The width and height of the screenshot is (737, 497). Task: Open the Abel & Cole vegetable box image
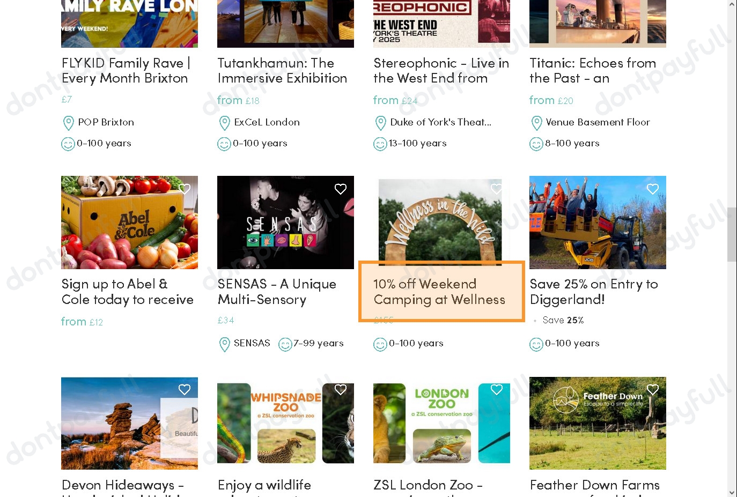129,222
